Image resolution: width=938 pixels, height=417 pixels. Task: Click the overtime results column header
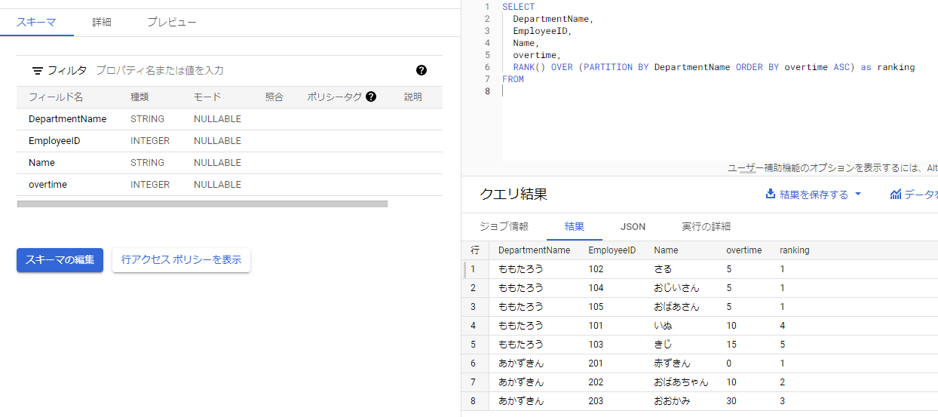743,250
